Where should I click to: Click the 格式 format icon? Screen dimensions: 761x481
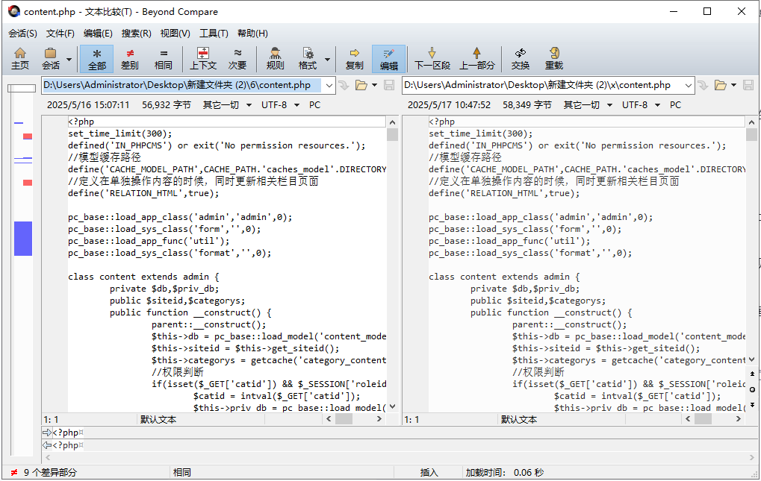click(307, 59)
